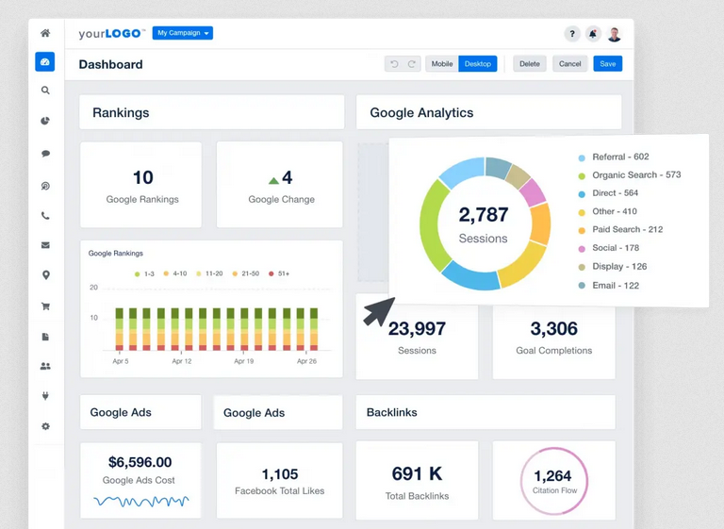Switch to Desktop view toggle
This screenshot has height=529, width=724.
pos(477,64)
